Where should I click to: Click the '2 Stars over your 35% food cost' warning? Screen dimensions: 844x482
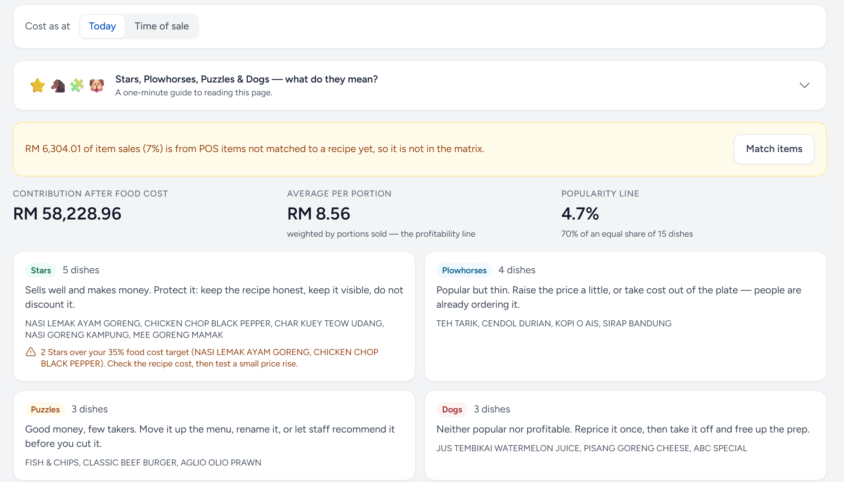210,358
